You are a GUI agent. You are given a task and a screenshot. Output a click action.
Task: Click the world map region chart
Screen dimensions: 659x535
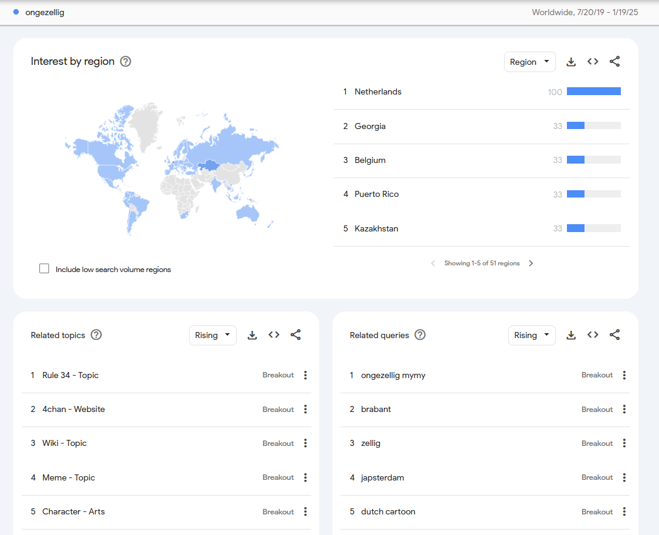pos(171,170)
